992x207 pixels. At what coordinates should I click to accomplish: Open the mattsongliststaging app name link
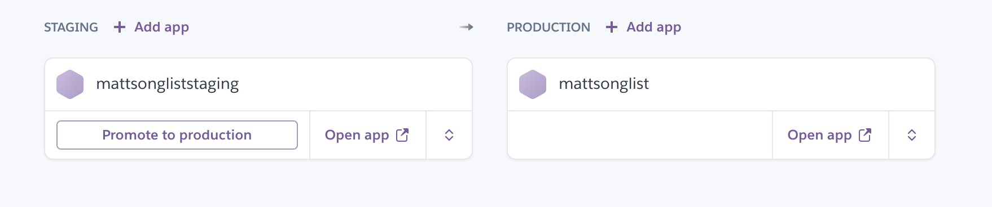pyautogui.click(x=168, y=84)
